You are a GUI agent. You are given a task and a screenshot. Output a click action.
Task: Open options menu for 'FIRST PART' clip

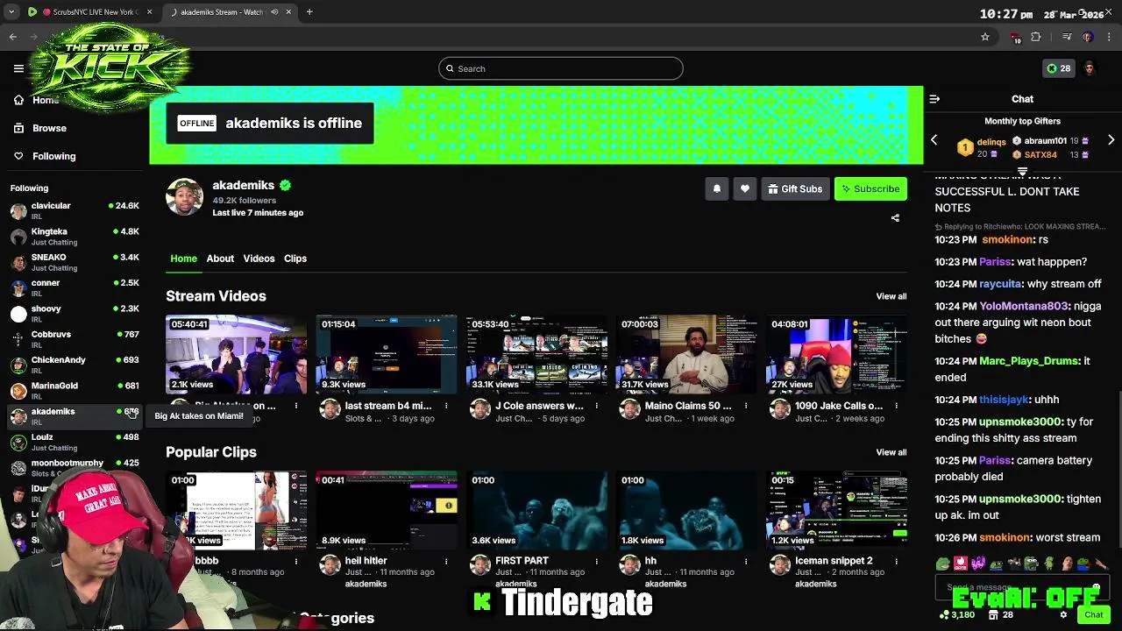(x=596, y=561)
